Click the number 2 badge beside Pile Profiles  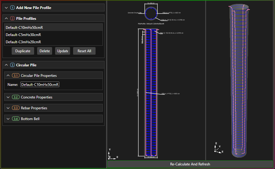[x=12, y=18]
